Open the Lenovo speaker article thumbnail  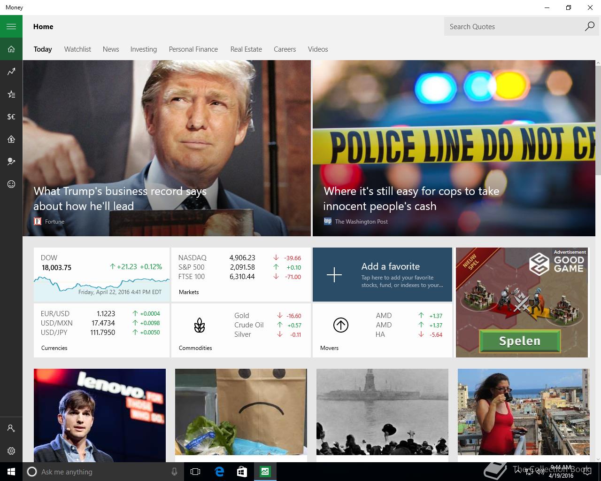coord(100,415)
